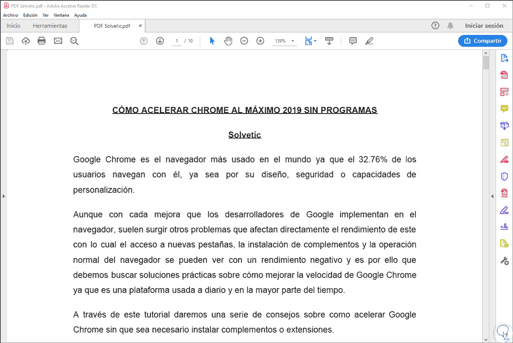513x343 pixels.
Task: Open yellow Comment tool in sidebar
Action: tap(504, 109)
